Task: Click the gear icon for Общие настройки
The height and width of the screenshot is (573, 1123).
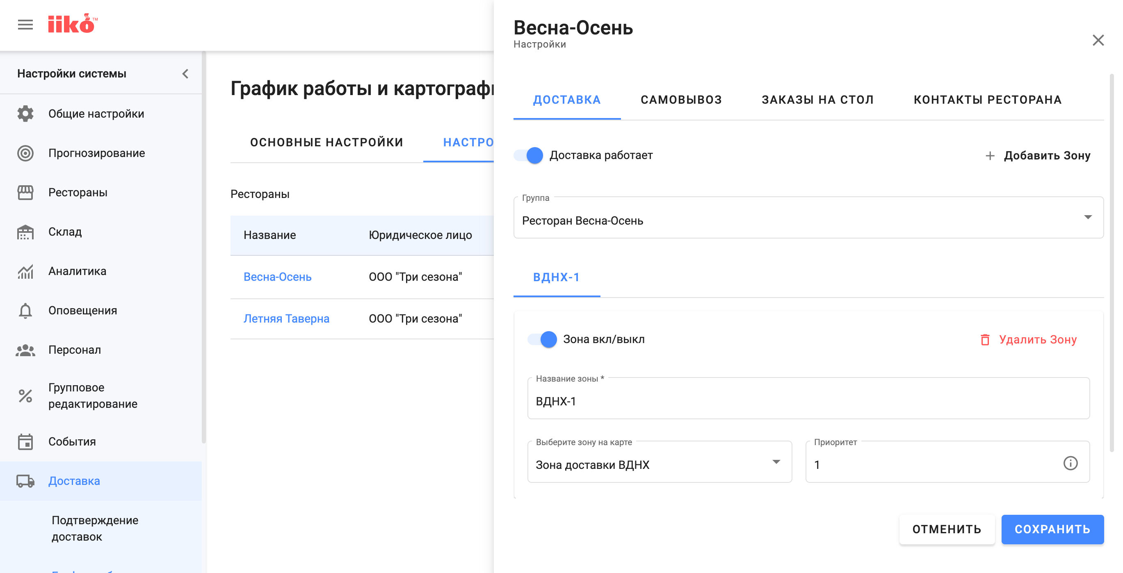Action: tap(25, 114)
